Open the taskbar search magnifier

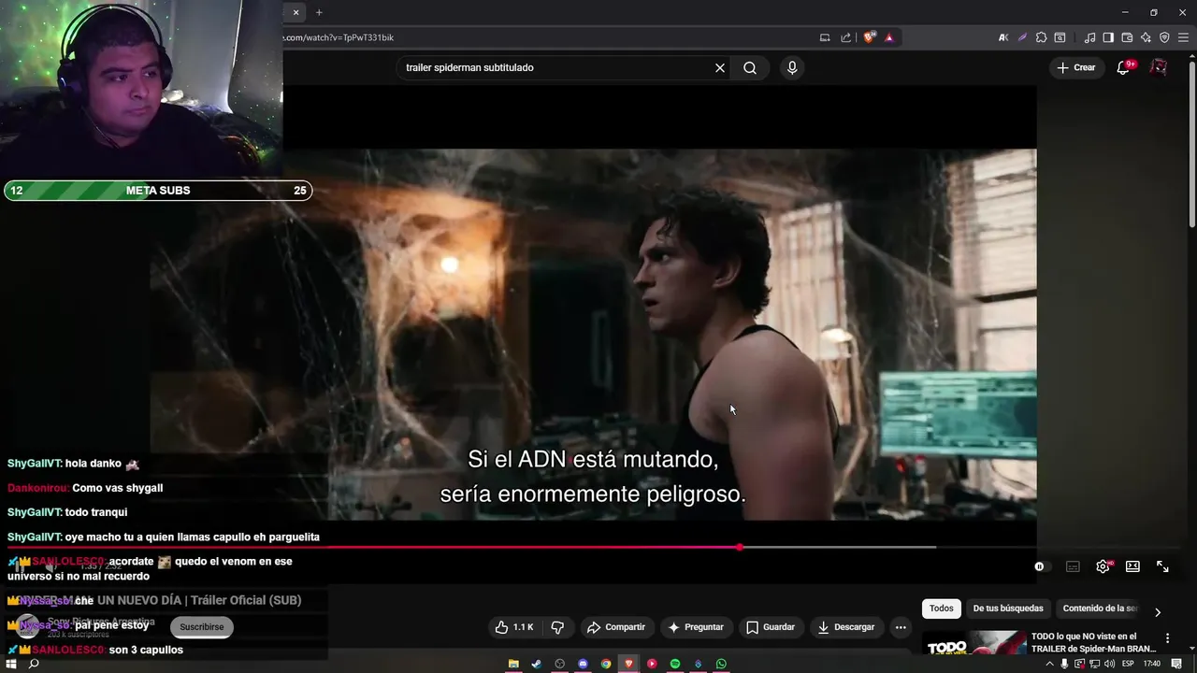34,664
